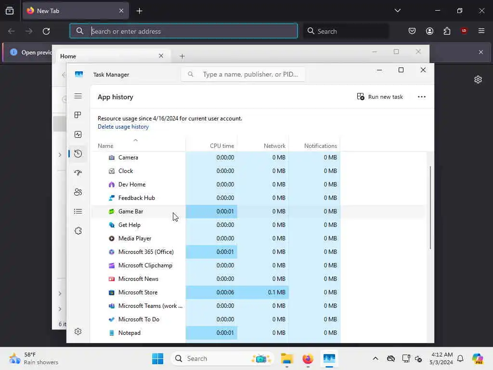Open Firefox from taskbar

pyautogui.click(x=308, y=358)
